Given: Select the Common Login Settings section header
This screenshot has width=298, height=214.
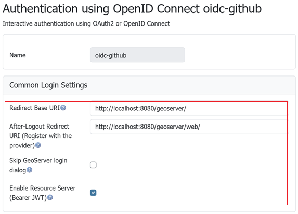Looking at the screenshot, I should click(48, 85).
